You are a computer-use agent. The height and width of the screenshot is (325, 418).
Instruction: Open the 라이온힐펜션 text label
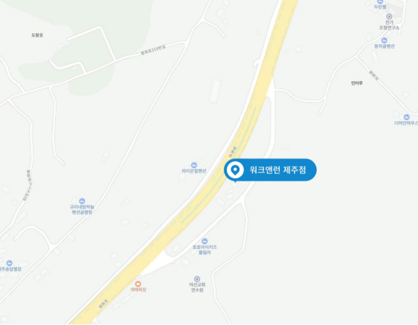click(x=194, y=171)
